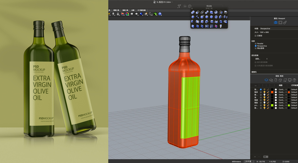Select 两点透视 projection
298x163 pixels.
(256, 48)
